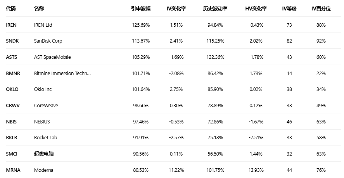
Task: Click SanDisk's 92% IV percentile cell
Action: 321,41
